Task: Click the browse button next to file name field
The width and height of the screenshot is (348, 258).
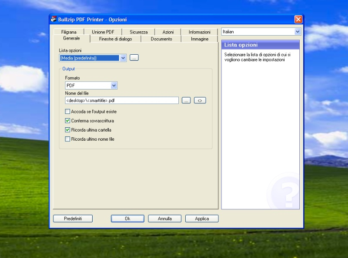Action: pyautogui.click(x=186, y=100)
